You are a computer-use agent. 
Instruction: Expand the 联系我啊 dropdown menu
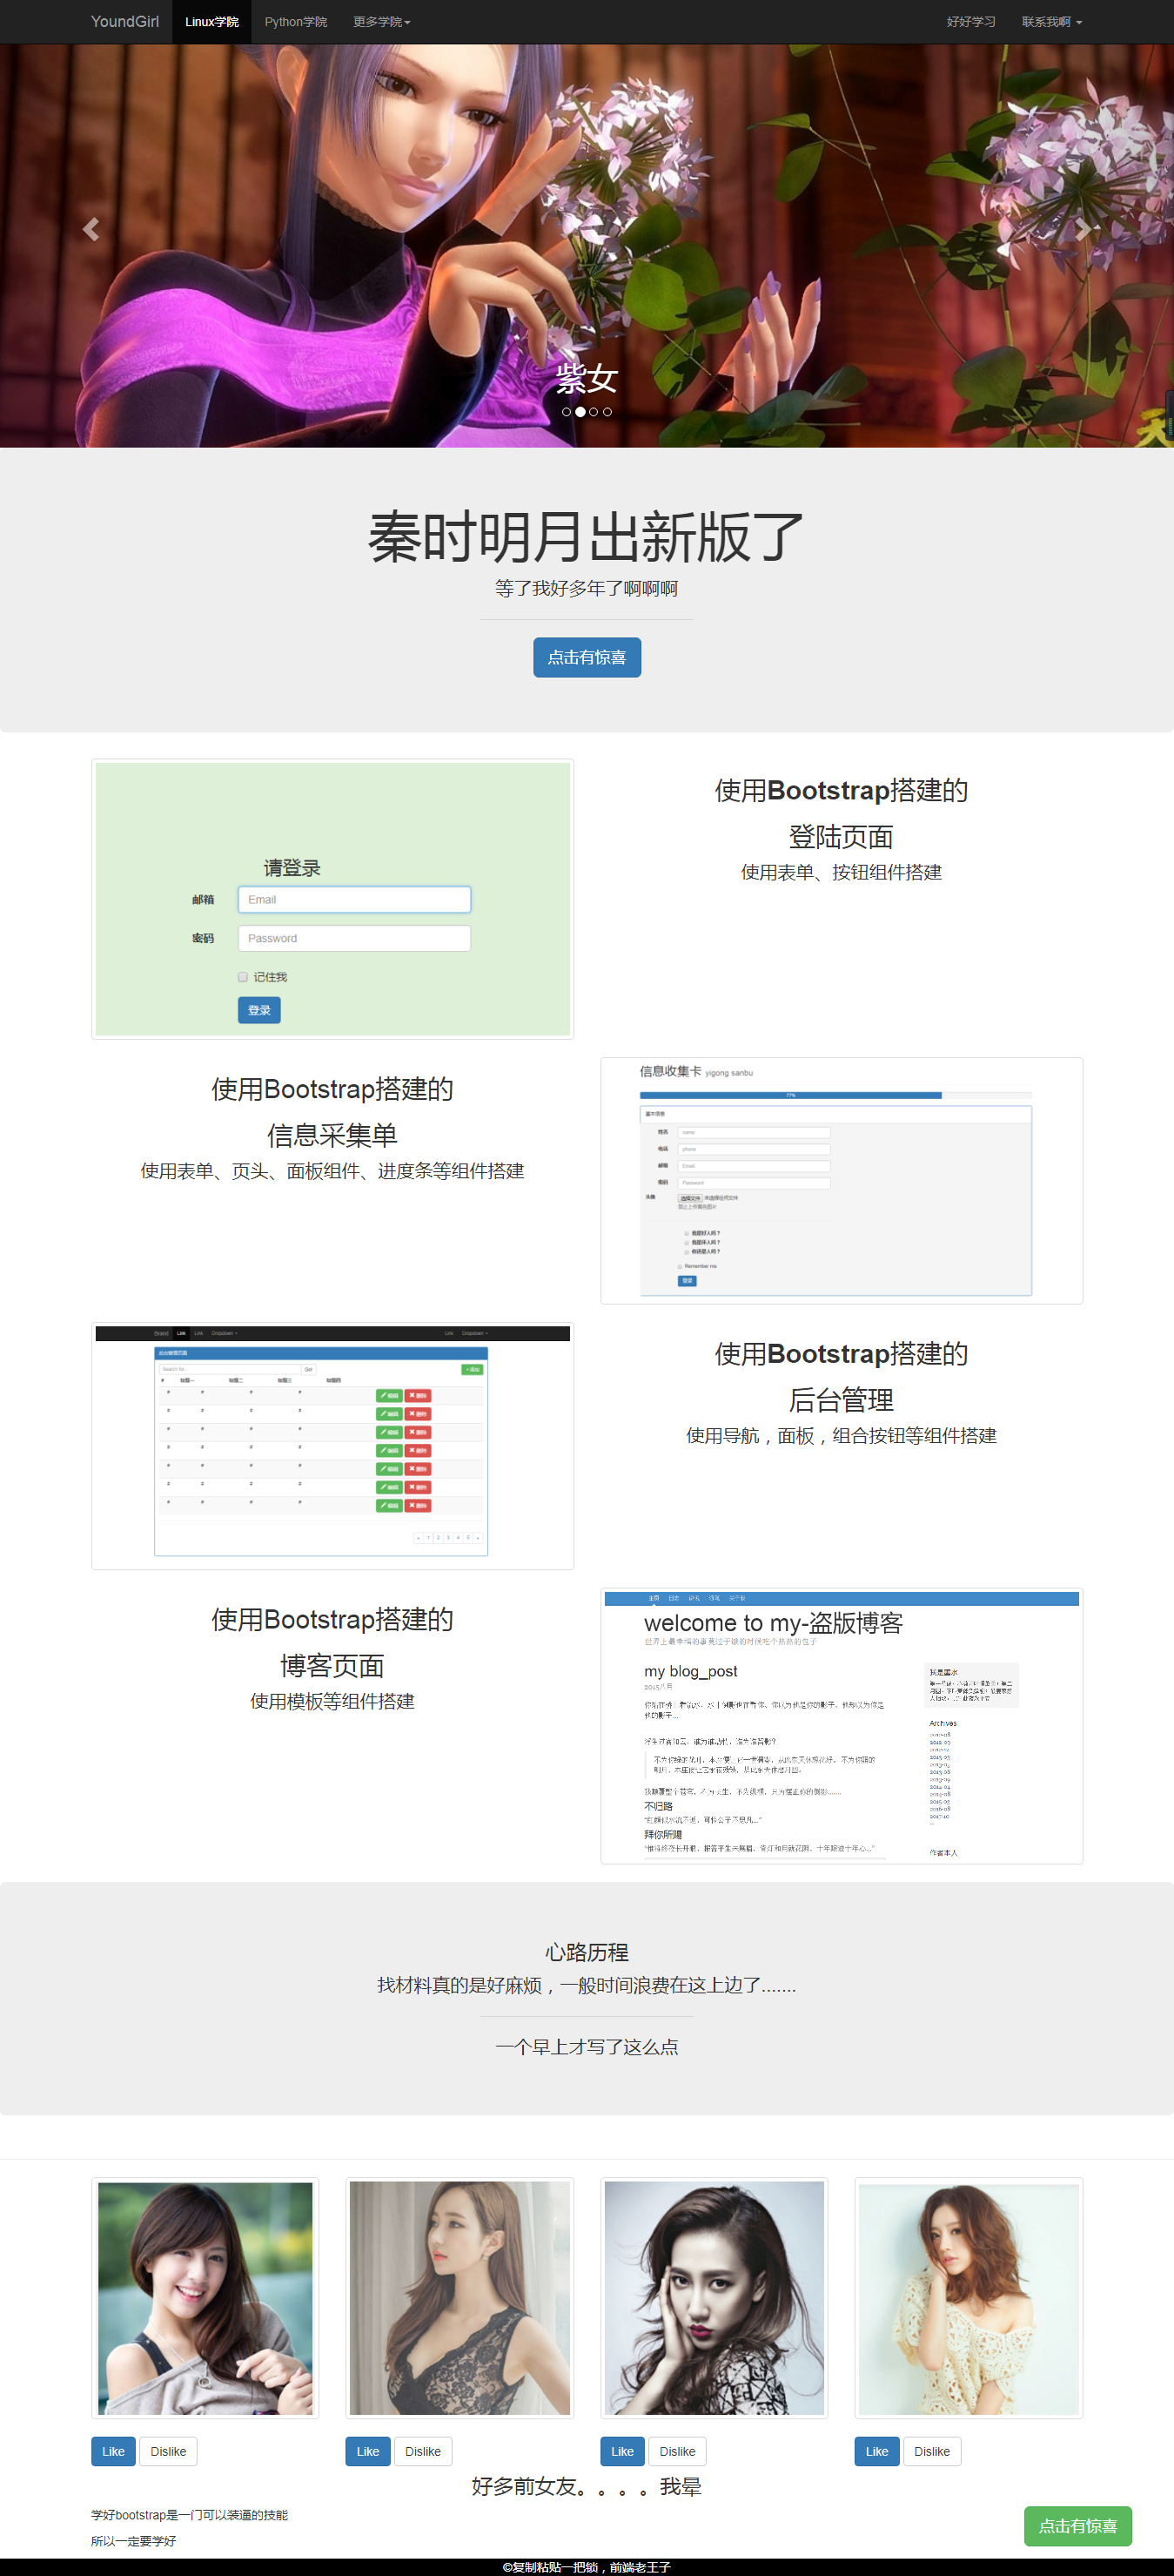(x=1052, y=21)
